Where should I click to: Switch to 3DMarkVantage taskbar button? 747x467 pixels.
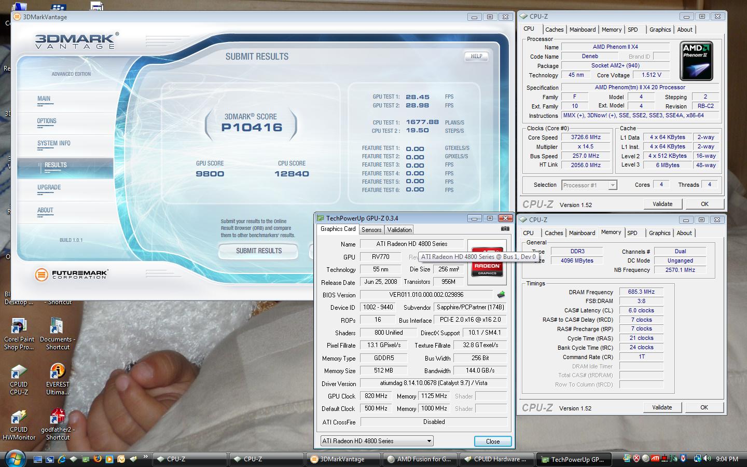pos(344,459)
